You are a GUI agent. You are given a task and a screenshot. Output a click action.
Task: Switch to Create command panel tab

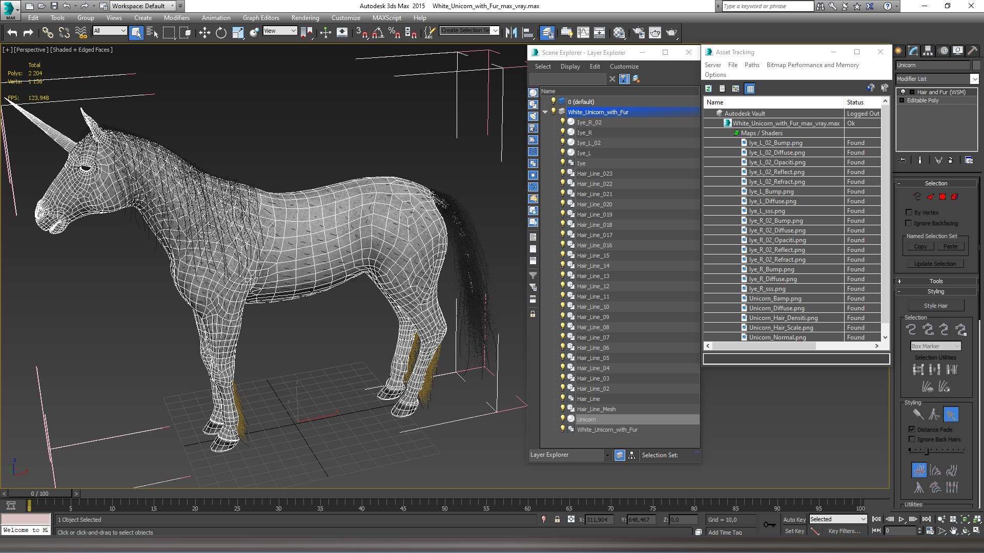pyautogui.click(x=898, y=51)
